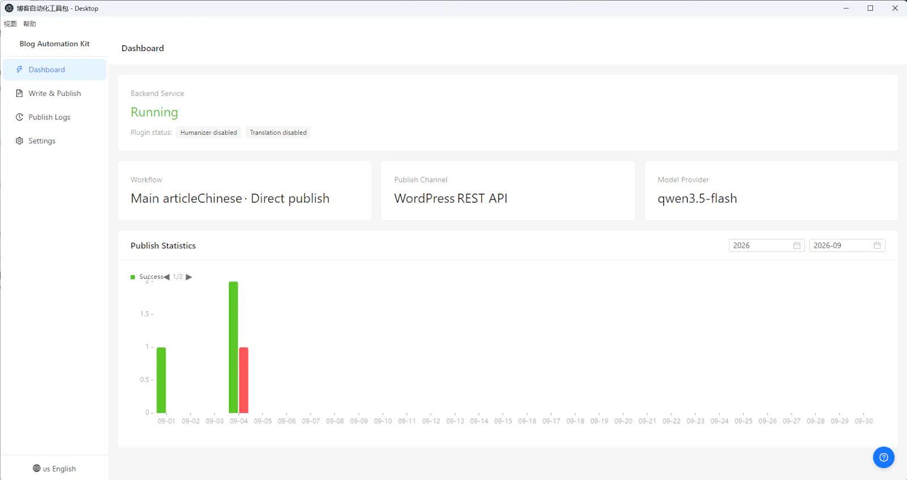Image resolution: width=907 pixels, height=480 pixels.
Task: Open the 视图 menu
Action: coord(10,24)
